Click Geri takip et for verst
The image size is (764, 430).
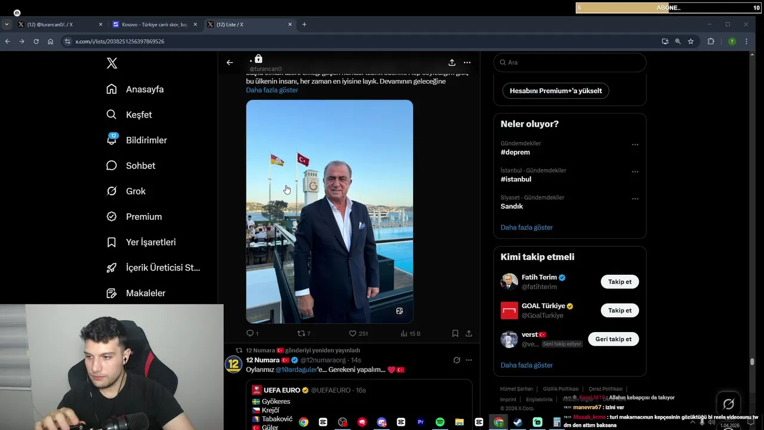pyautogui.click(x=613, y=339)
